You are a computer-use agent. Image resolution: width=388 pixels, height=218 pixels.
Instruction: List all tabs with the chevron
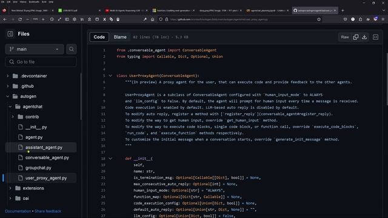pos(384,11)
